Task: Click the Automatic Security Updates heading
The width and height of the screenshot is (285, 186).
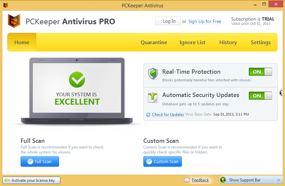Action: (200, 95)
